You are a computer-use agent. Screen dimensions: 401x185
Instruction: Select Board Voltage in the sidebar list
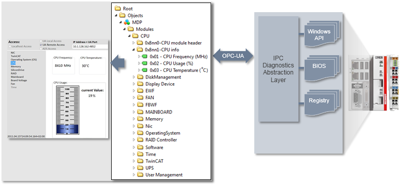coord(19,80)
